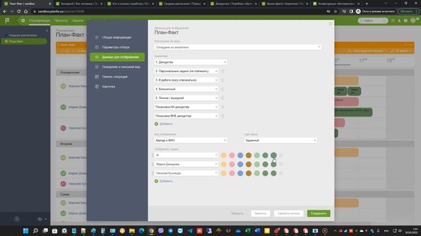The image size is (421, 236).
Task: Expand the Почасовка НА дежурстве dropdown
Action: [186, 107]
